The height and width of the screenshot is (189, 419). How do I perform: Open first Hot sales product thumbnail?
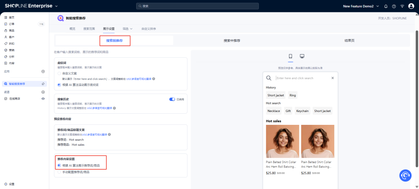click(282, 141)
